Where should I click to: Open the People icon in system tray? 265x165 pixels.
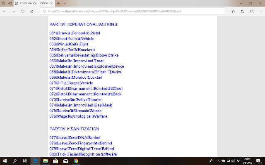pyautogui.click(x=211, y=161)
